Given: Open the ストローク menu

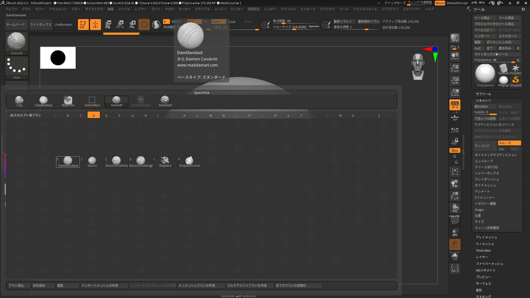Looking at the screenshot, I should click(x=308, y=9).
